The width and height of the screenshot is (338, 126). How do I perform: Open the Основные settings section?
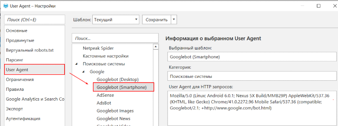click(x=35, y=31)
